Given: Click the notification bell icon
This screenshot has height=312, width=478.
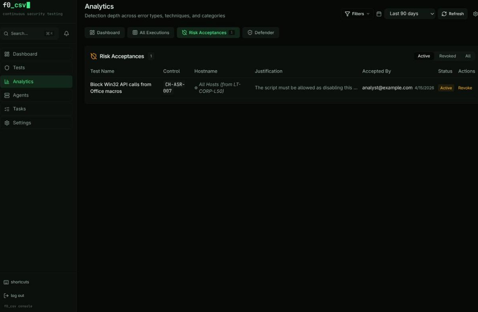Looking at the screenshot, I should (x=66, y=34).
